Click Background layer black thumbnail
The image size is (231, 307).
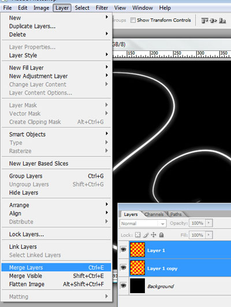click(137, 286)
